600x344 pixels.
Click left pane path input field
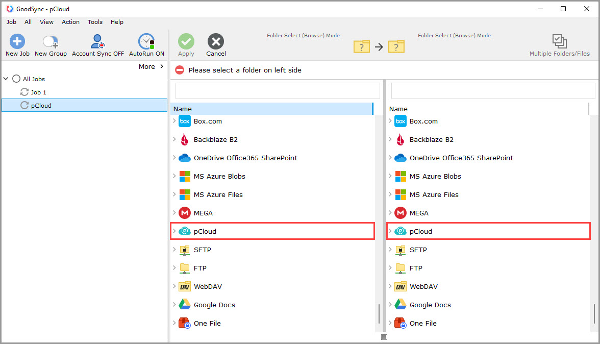[x=278, y=91]
